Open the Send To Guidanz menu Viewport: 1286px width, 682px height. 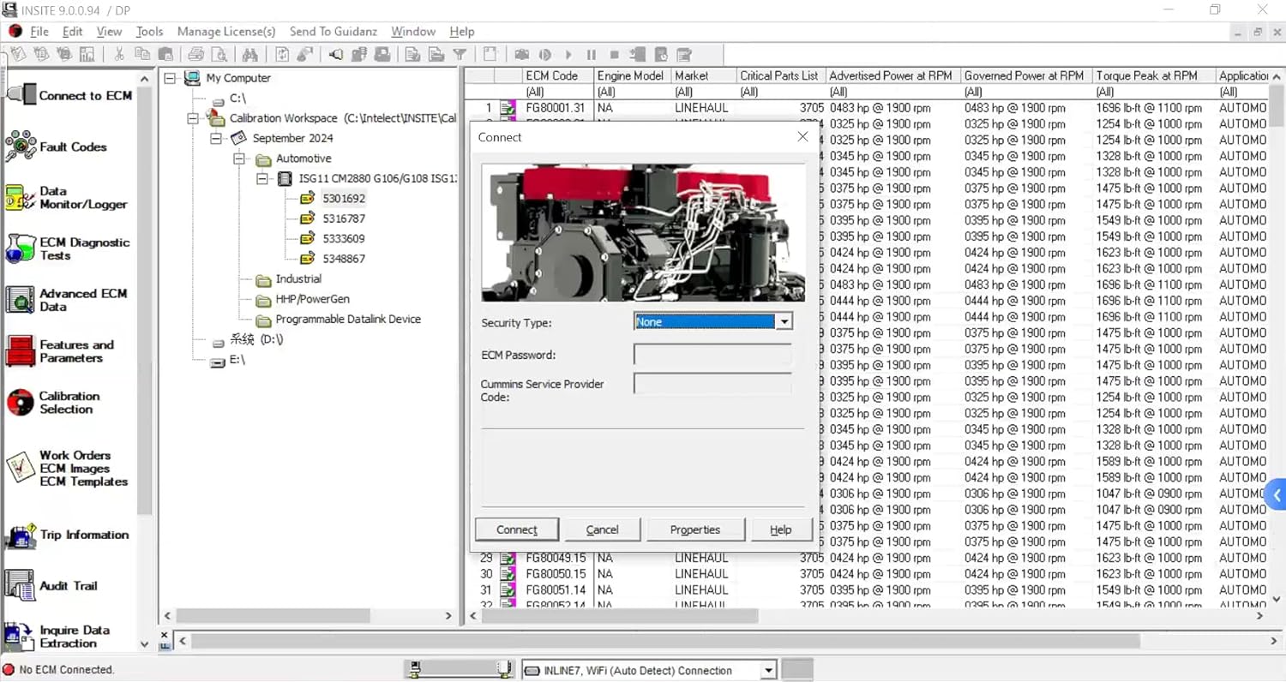[334, 31]
